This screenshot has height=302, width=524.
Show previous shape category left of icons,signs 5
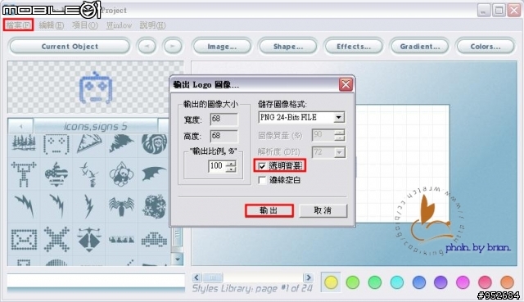[x=20, y=126]
